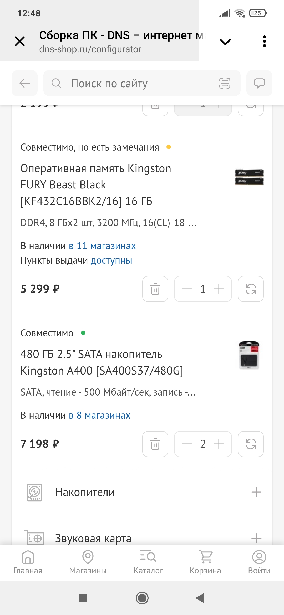Open Kingston A400 SSD product thumbnail

pyautogui.click(x=249, y=355)
